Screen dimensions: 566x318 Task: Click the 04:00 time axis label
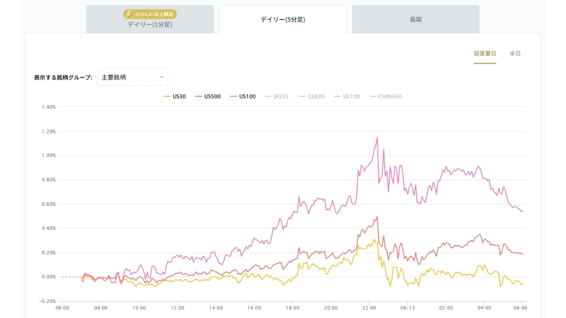(x=484, y=308)
